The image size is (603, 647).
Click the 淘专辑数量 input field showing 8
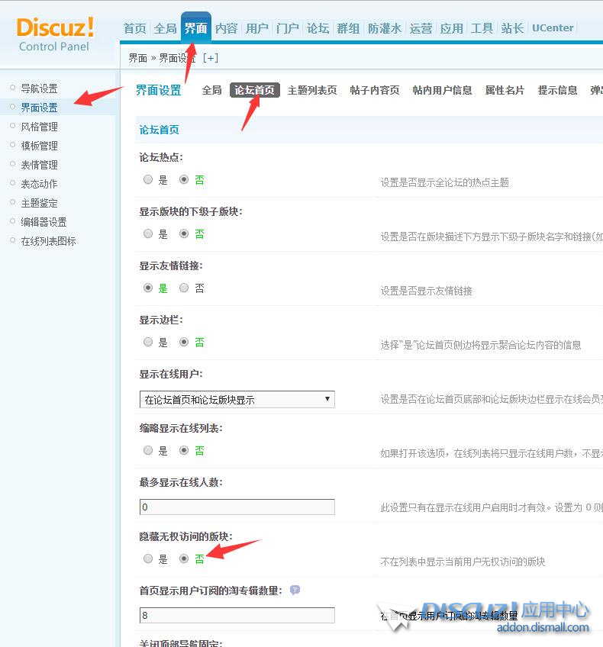pyautogui.click(x=237, y=615)
